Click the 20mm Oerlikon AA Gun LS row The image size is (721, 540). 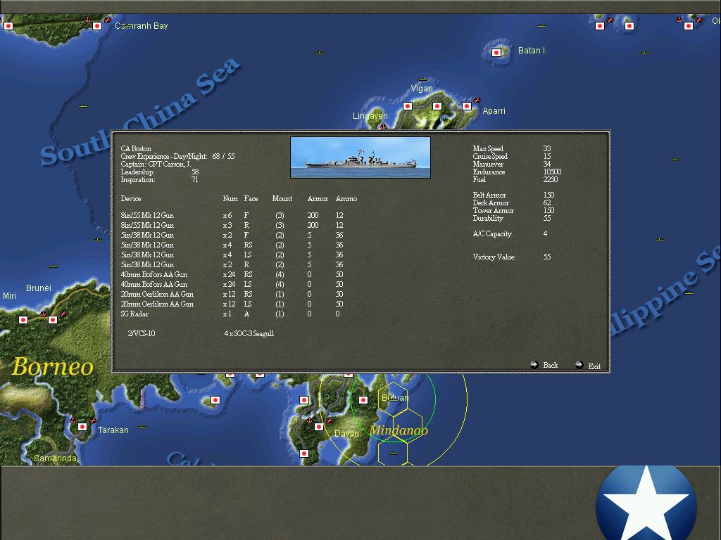click(x=232, y=304)
